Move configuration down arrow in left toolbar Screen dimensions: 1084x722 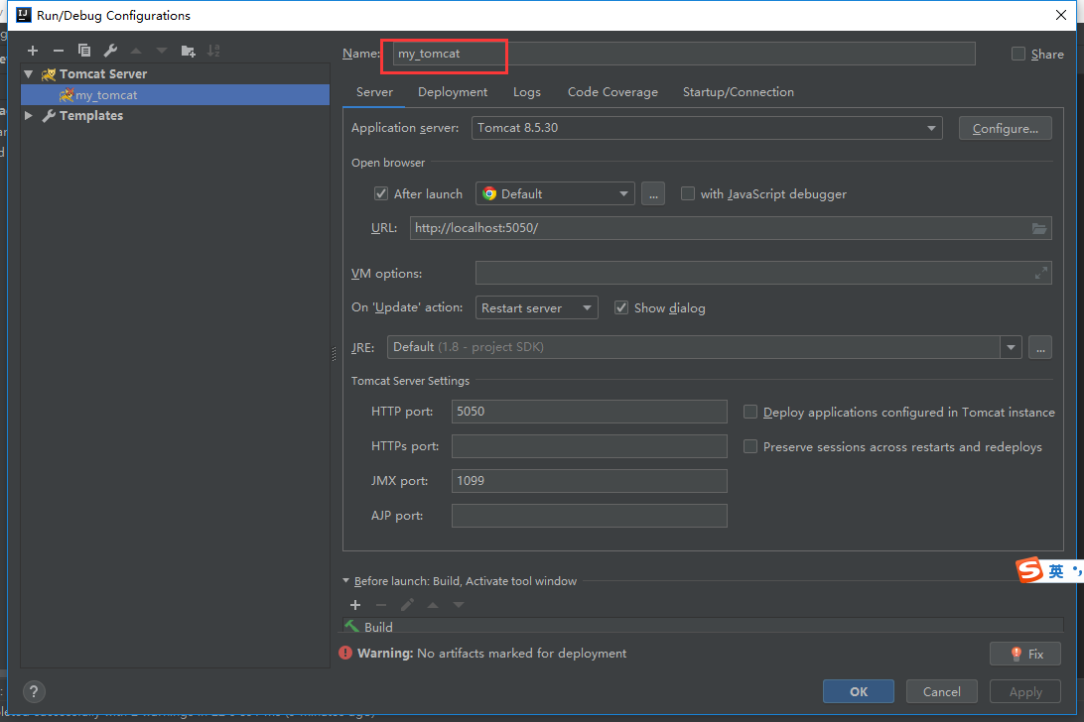click(x=162, y=51)
